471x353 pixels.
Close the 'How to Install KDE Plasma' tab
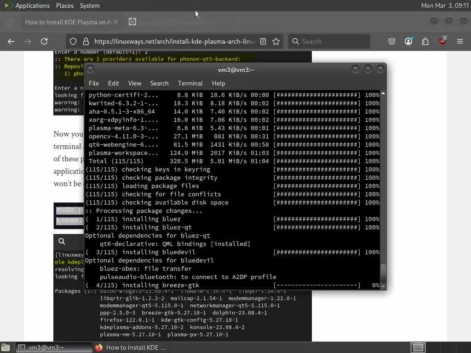(x=116, y=22)
